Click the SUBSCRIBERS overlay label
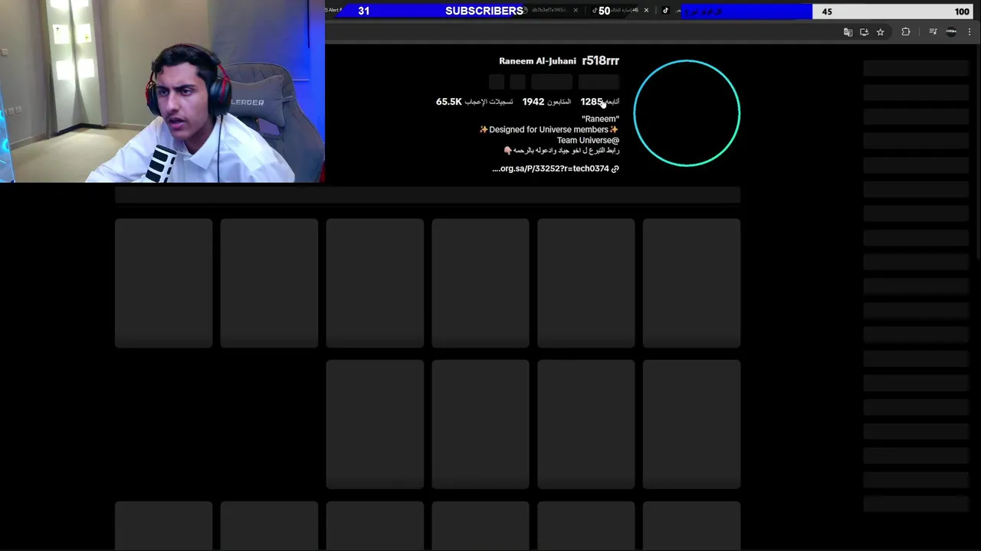981x551 pixels. pyautogui.click(x=484, y=11)
